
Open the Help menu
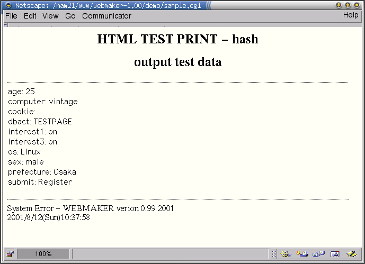pos(351,15)
